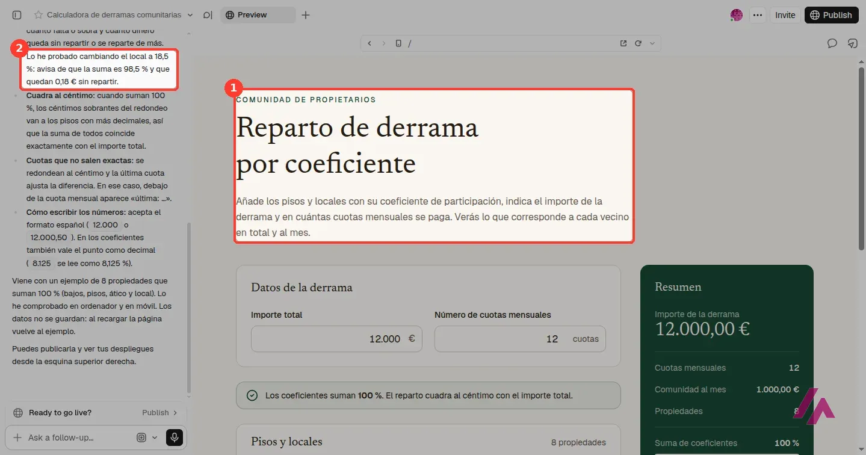Image resolution: width=866 pixels, height=455 pixels.
Task: Click the Invite button
Action: click(785, 15)
